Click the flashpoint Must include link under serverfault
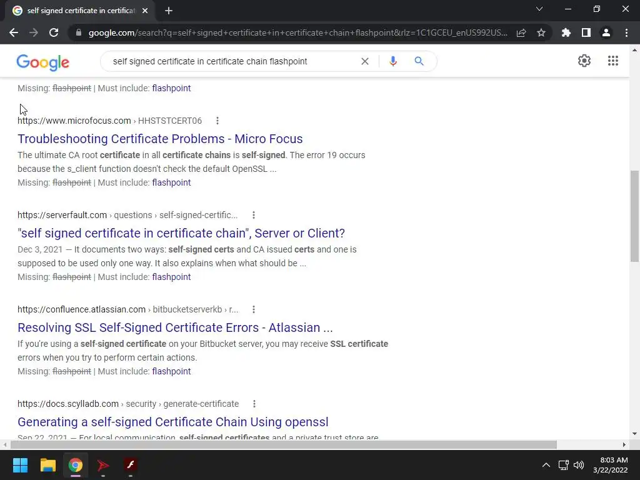 tap(171, 277)
